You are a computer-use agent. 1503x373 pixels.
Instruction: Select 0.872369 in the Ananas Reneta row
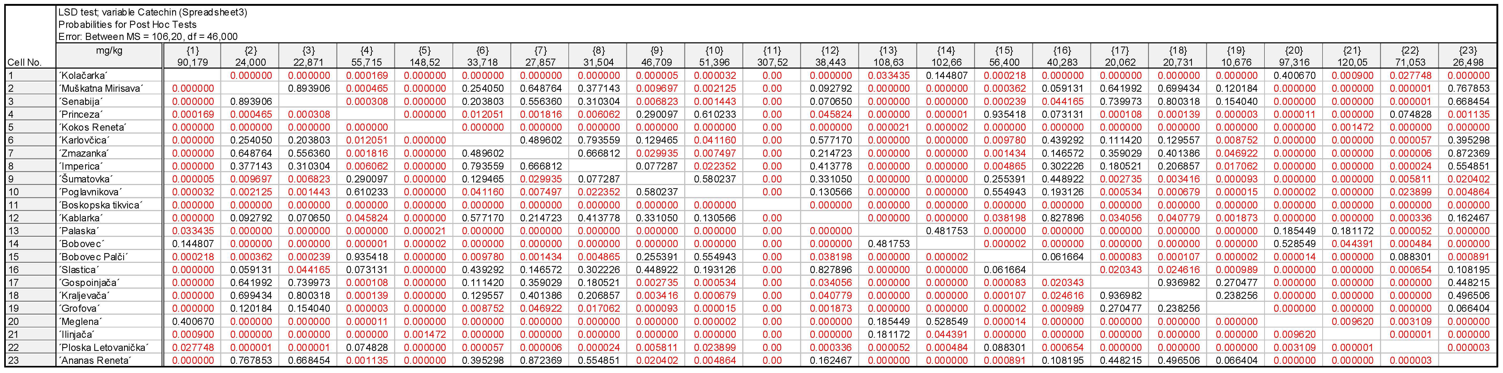(540, 360)
